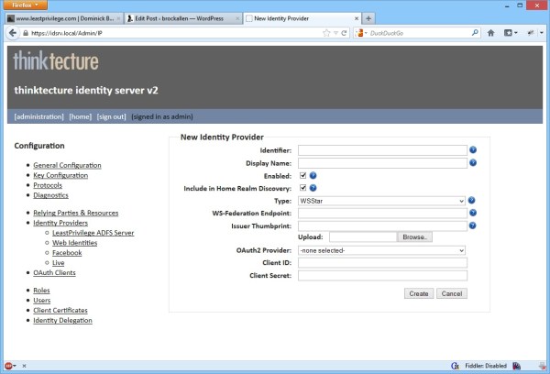This screenshot has height=374, width=550.
Task: Click the Browse button for Upload
Action: pyautogui.click(x=415, y=236)
